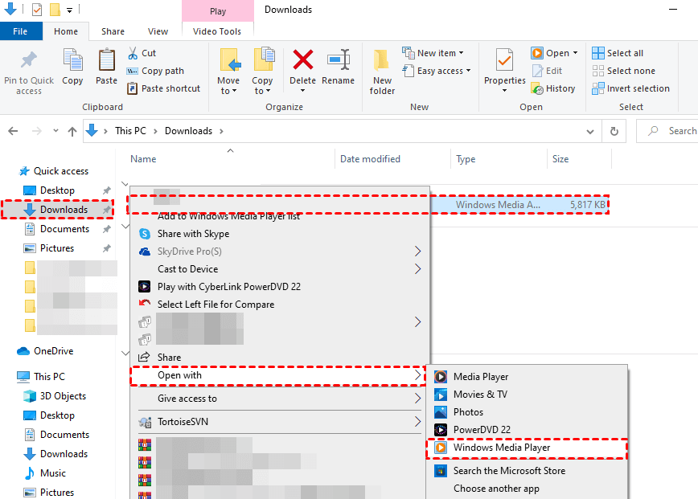Open the Copy to dropdown
698x499 pixels.
coord(262,85)
